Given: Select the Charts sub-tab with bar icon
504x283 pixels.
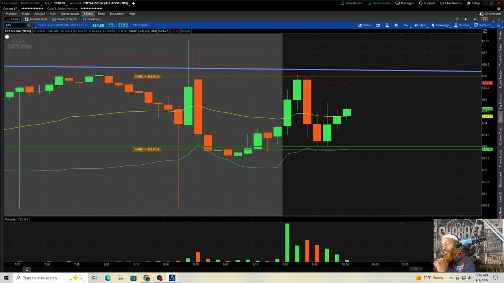Looking at the screenshot, I should click(x=13, y=19).
